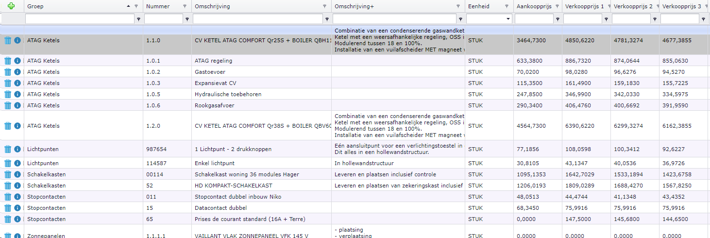Delete the Prises de courant standard row
The height and width of the screenshot is (238, 710).
point(8,219)
